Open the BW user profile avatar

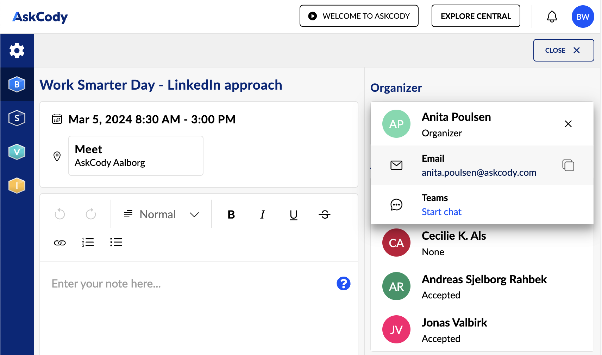click(x=583, y=17)
